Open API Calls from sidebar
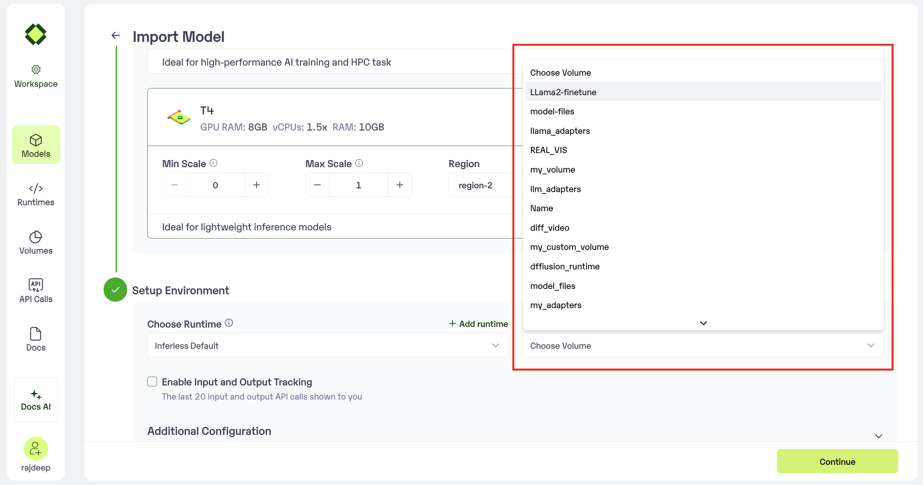This screenshot has width=923, height=485. point(36,291)
